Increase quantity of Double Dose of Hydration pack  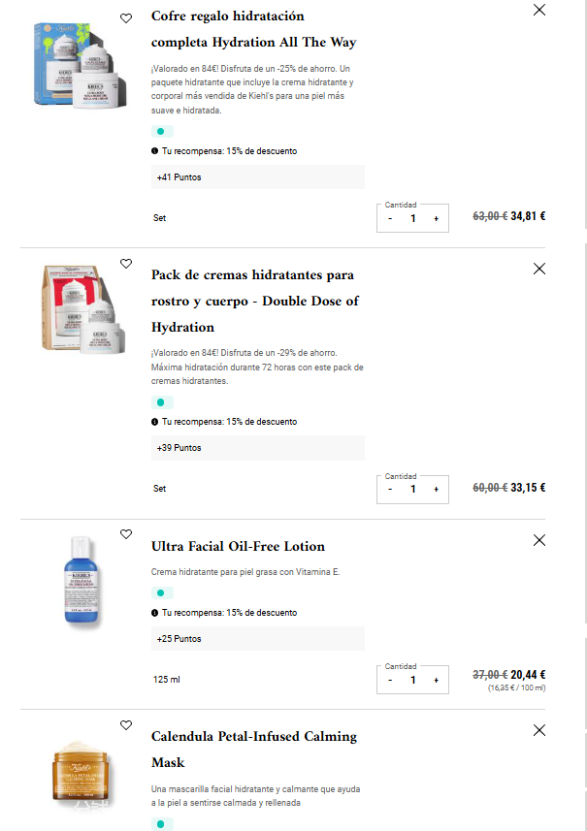click(x=436, y=489)
